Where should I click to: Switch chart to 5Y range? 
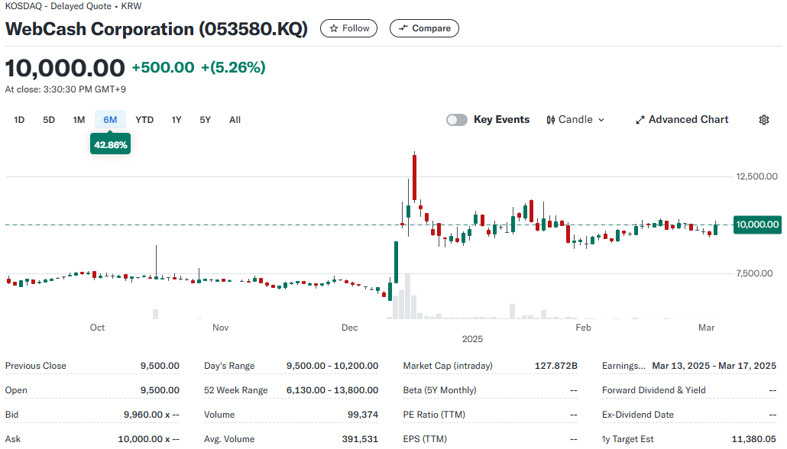[x=206, y=120]
